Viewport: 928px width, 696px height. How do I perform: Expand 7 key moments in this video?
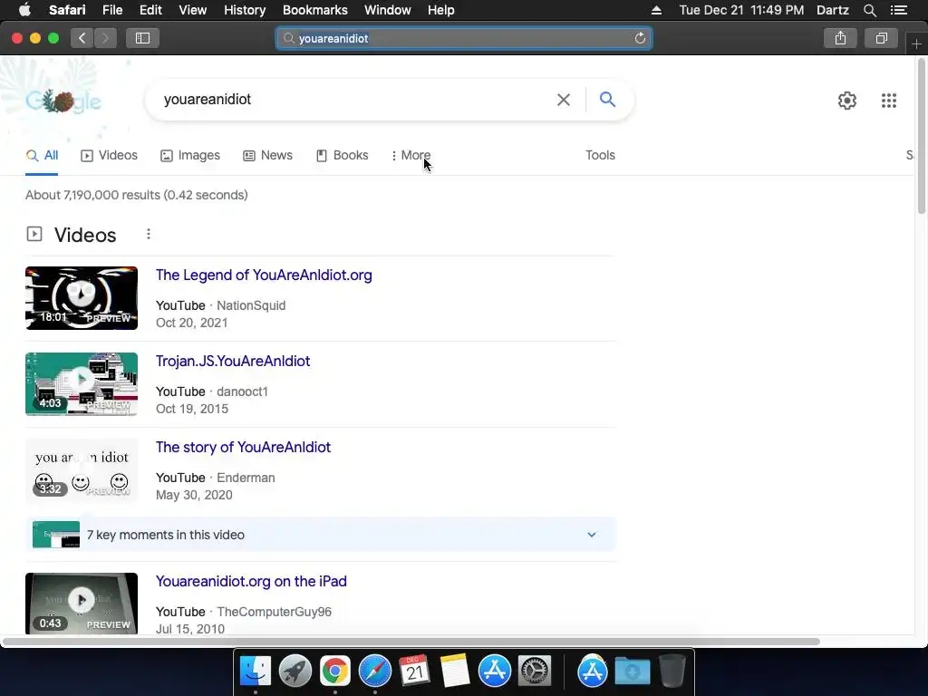tap(320, 535)
